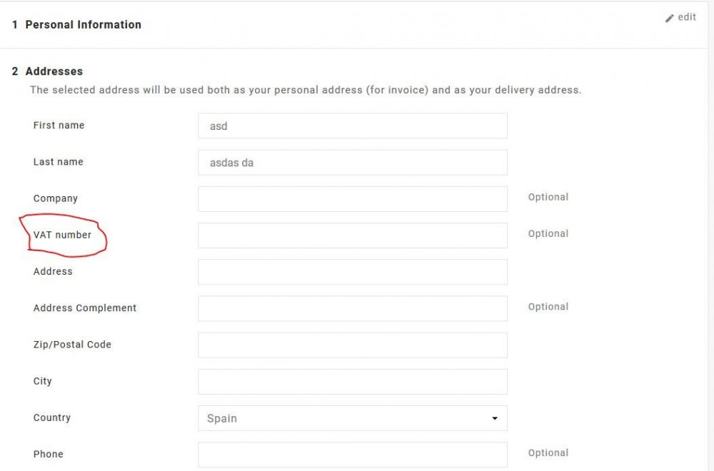Click the City input field
The image size is (714, 471).
pos(353,382)
